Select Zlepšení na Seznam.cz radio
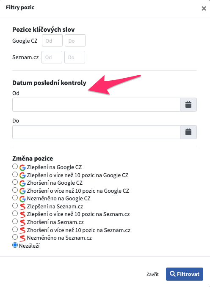This screenshot has width=210, height=287. click(15, 206)
